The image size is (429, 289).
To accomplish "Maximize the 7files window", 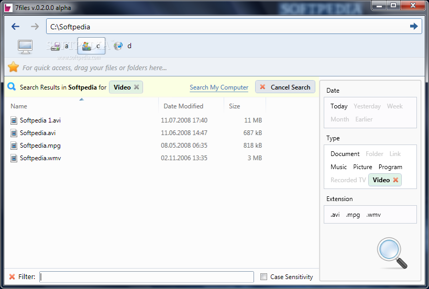I will (393, 5).
